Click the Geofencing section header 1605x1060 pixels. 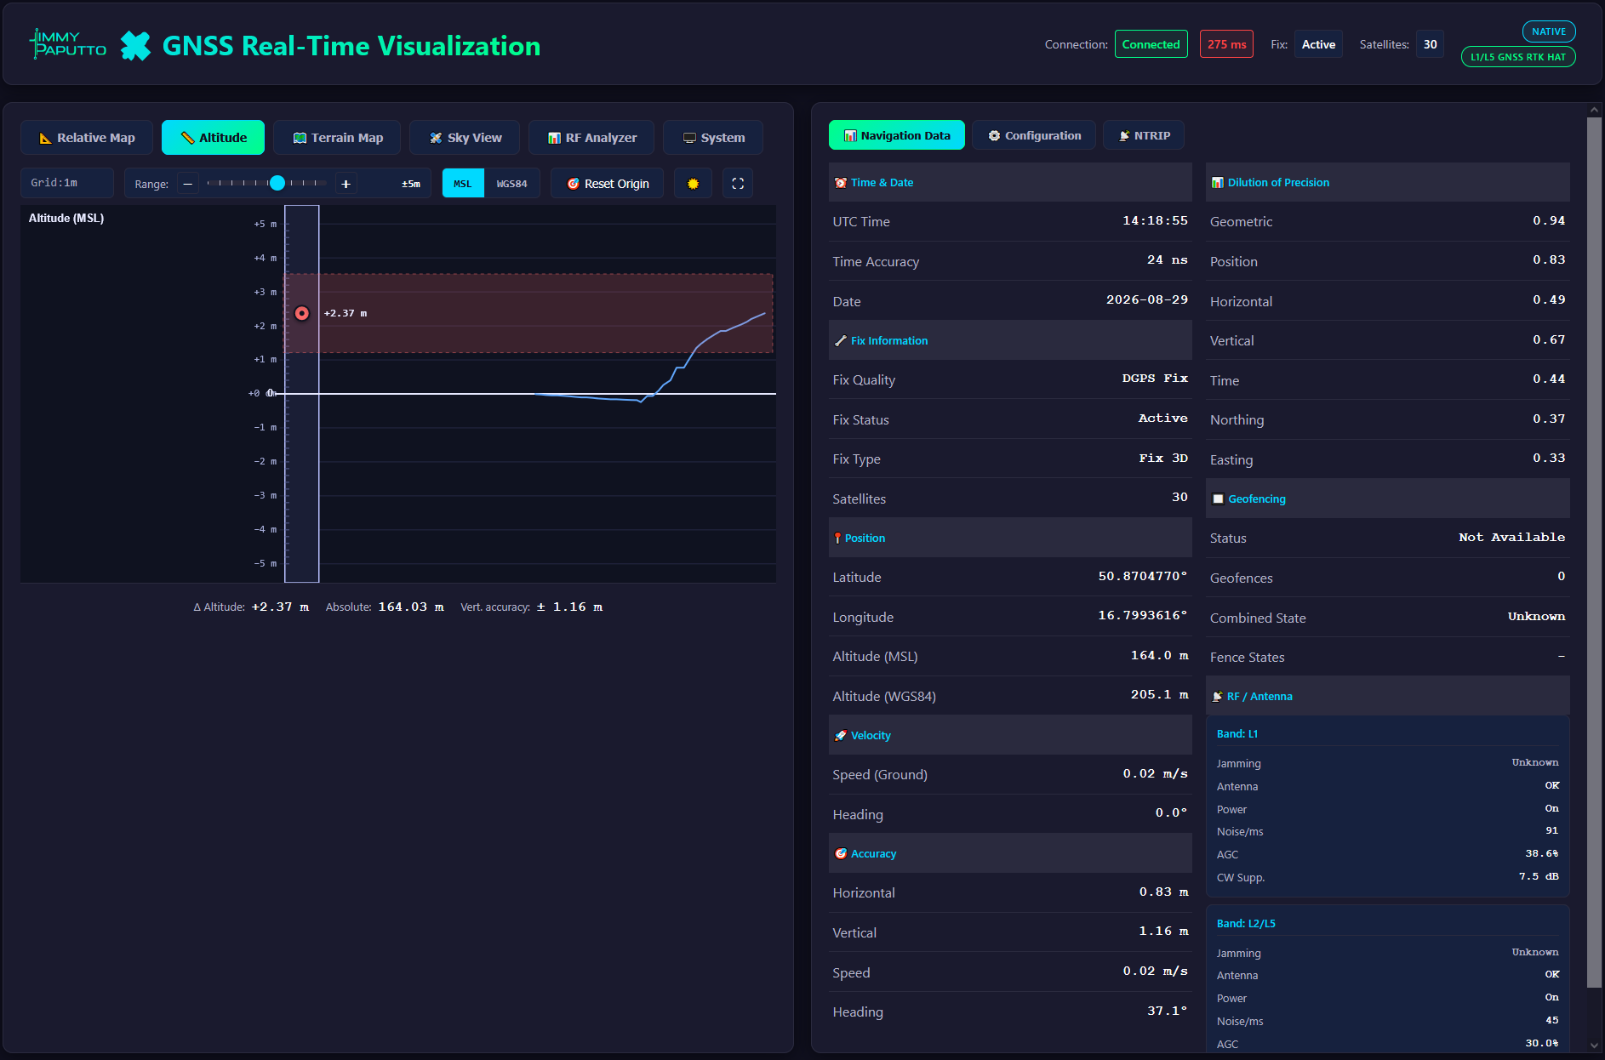1388,499
